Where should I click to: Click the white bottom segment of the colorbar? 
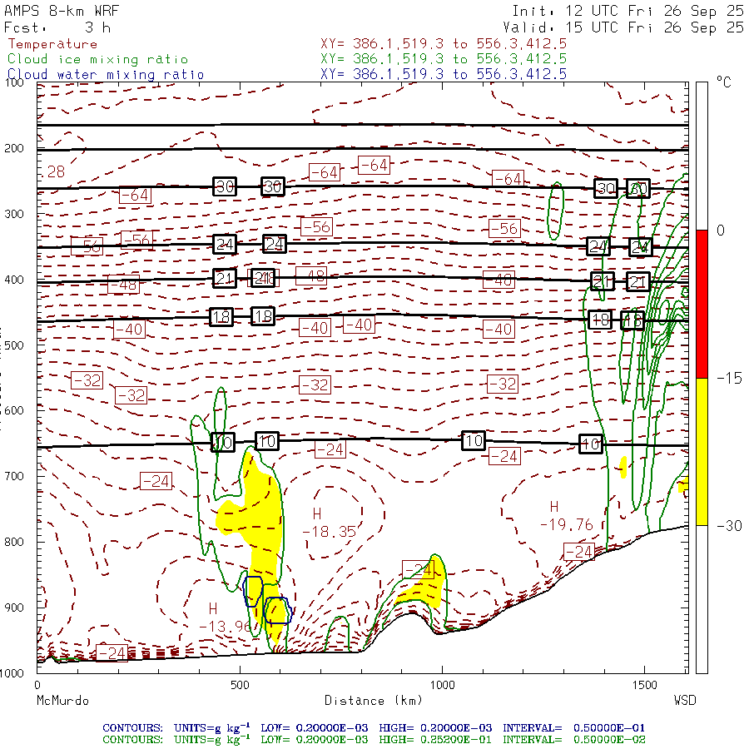[x=702, y=599]
